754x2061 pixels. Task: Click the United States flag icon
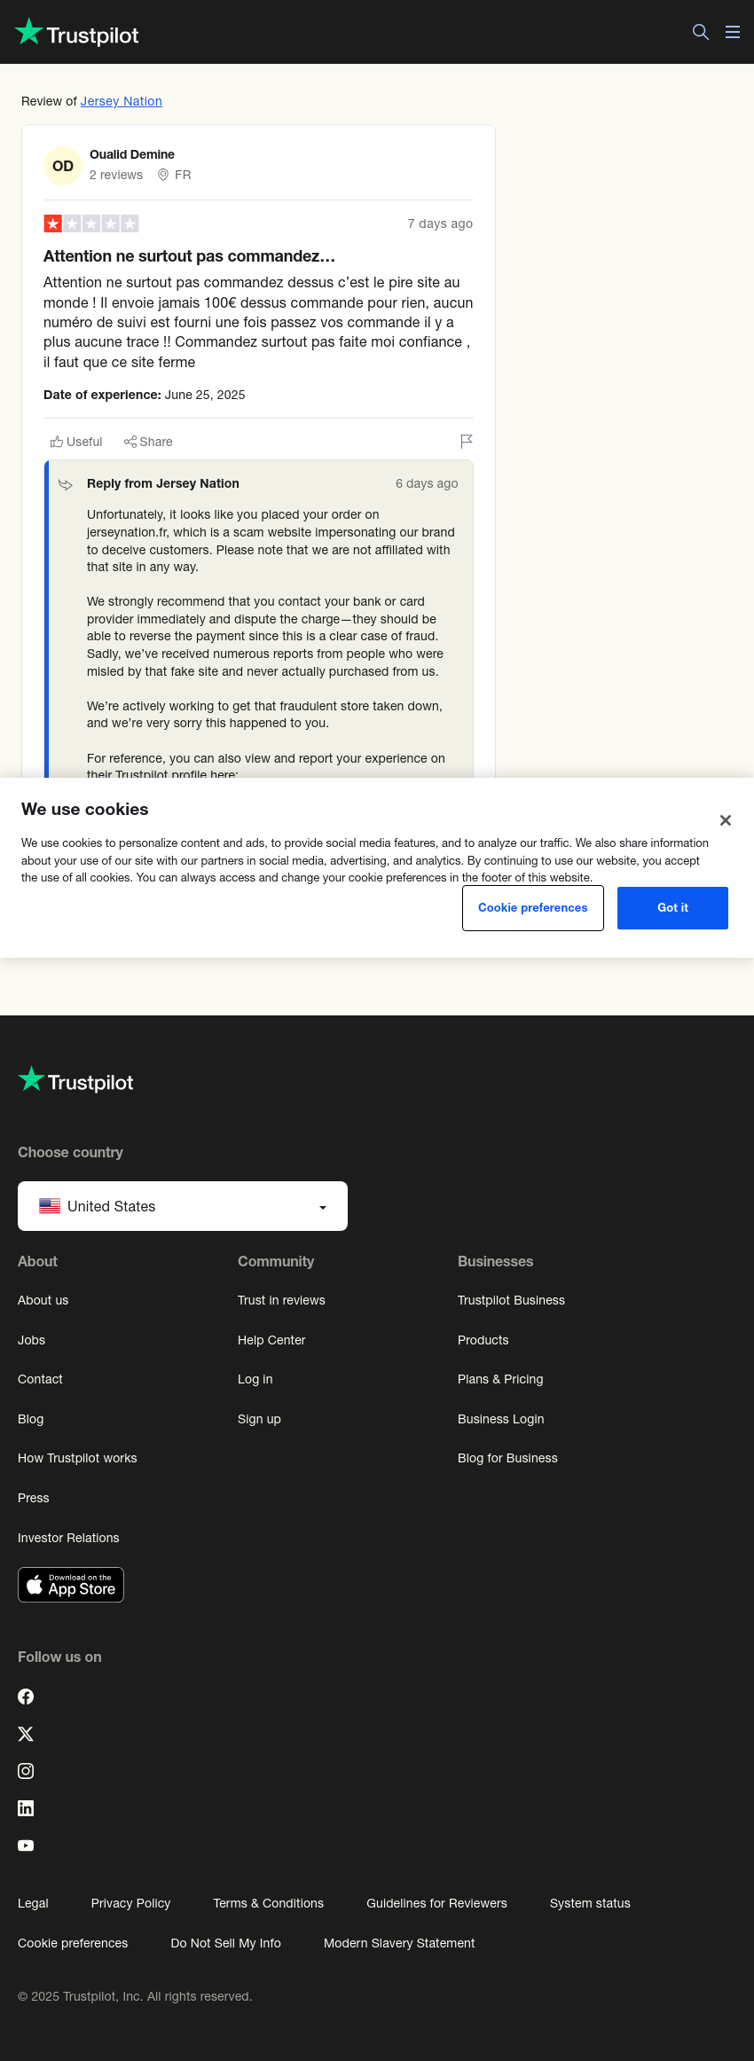pyautogui.click(x=50, y=1206)
